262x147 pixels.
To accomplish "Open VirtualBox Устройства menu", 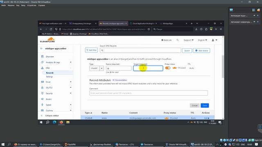I will click(32, 5).
